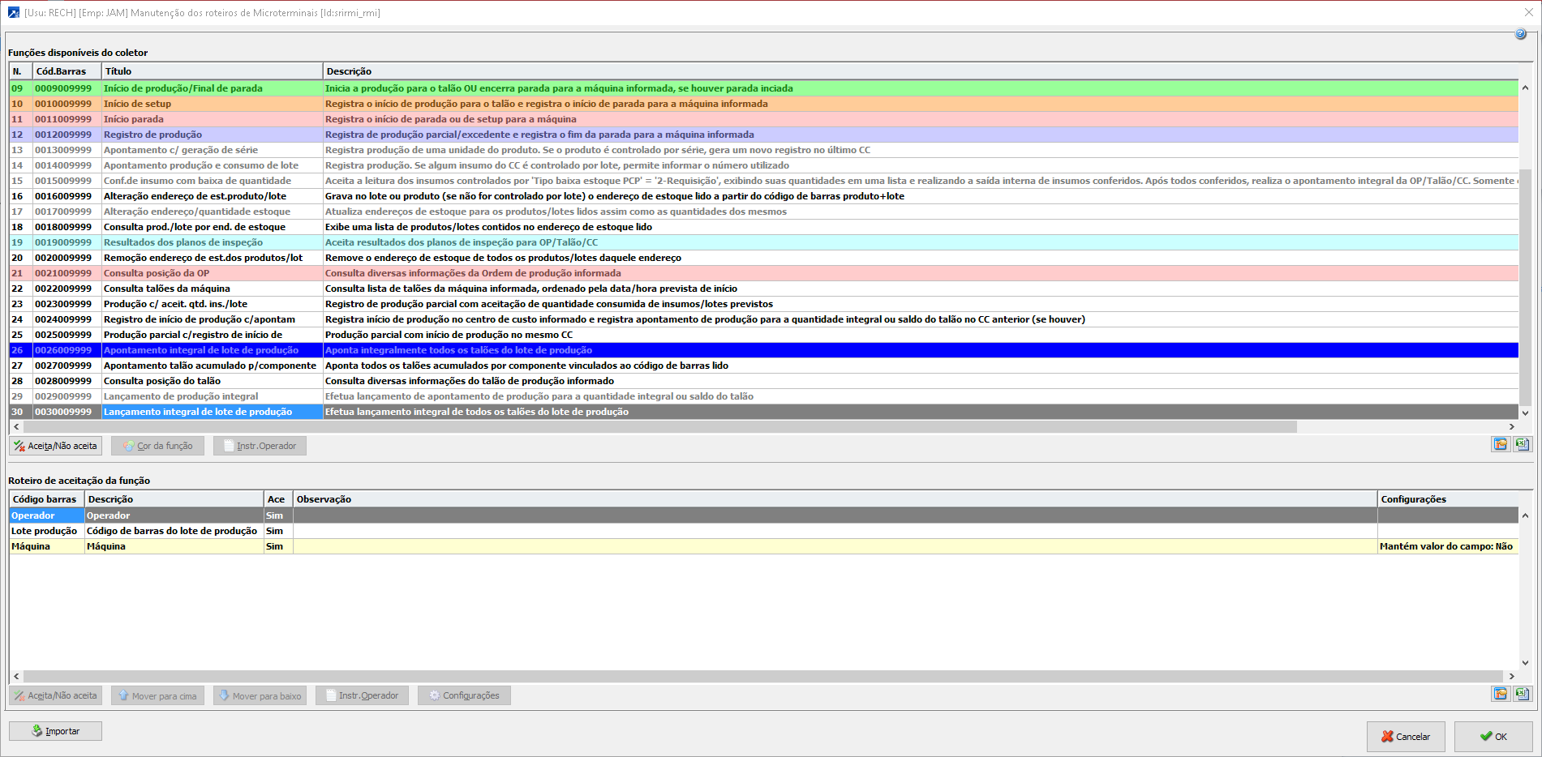Image resolution: width=1542 pixels, height=757 pixels.
Task: Select 'Lançamento integral de lote de produção'
Action: 763,412
